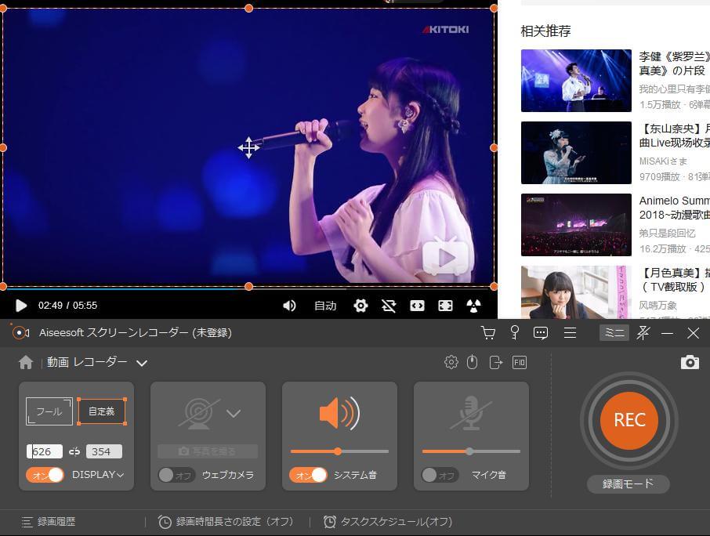The width and height of the screenshot is (710, 536).
Task: Open the hamburger menu of the recorder
Action: (x=571, y=332)
